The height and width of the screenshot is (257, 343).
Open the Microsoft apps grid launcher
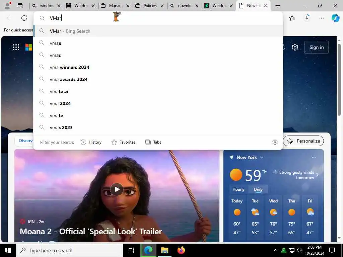(16, 47)
